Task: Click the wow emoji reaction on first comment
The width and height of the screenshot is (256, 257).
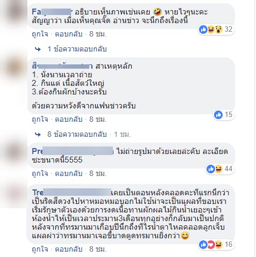Action: (x=218, y=29)
